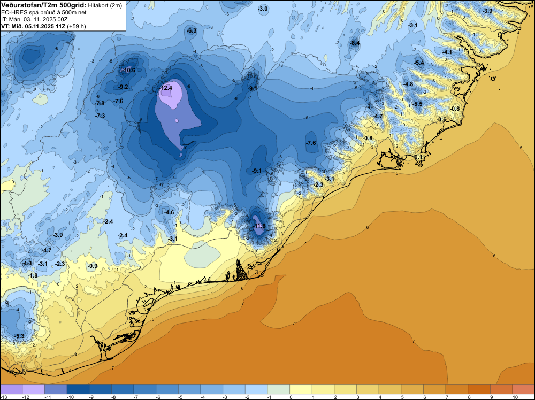Click the -3.0 temperature label
535x400 pixels.
point(263,9)
